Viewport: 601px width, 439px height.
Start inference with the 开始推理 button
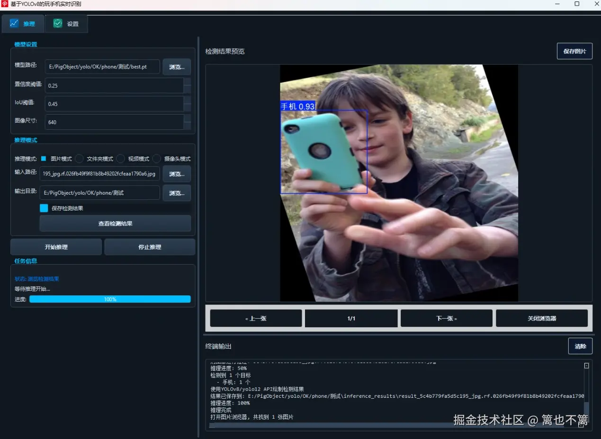pyautogui.click(x=55, y=247)
